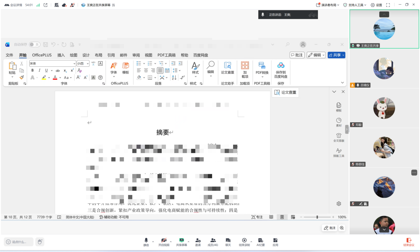The height and width of the screenshot is (252, 420).
Task: Adjust the zoom slider in status bar
Action: [x=317, y=217]
